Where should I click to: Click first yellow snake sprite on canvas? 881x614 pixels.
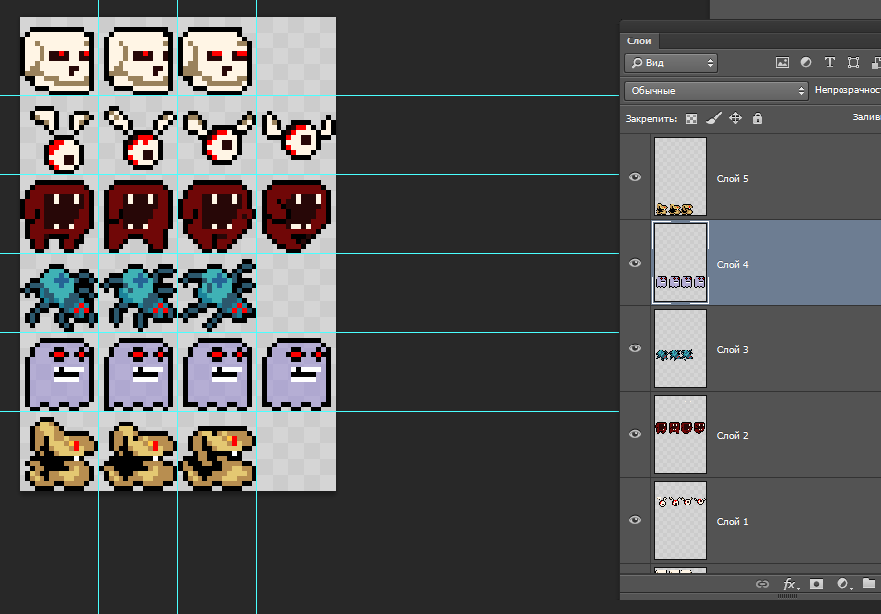point(59,453)
